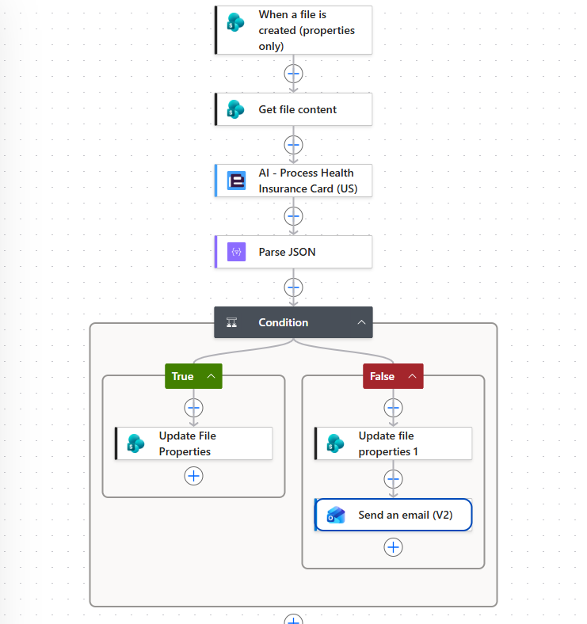The width and height of the screenshot is (587, 624).
Task: Insert a step between Update file properties 1 and email
Action: pos(393,479)
